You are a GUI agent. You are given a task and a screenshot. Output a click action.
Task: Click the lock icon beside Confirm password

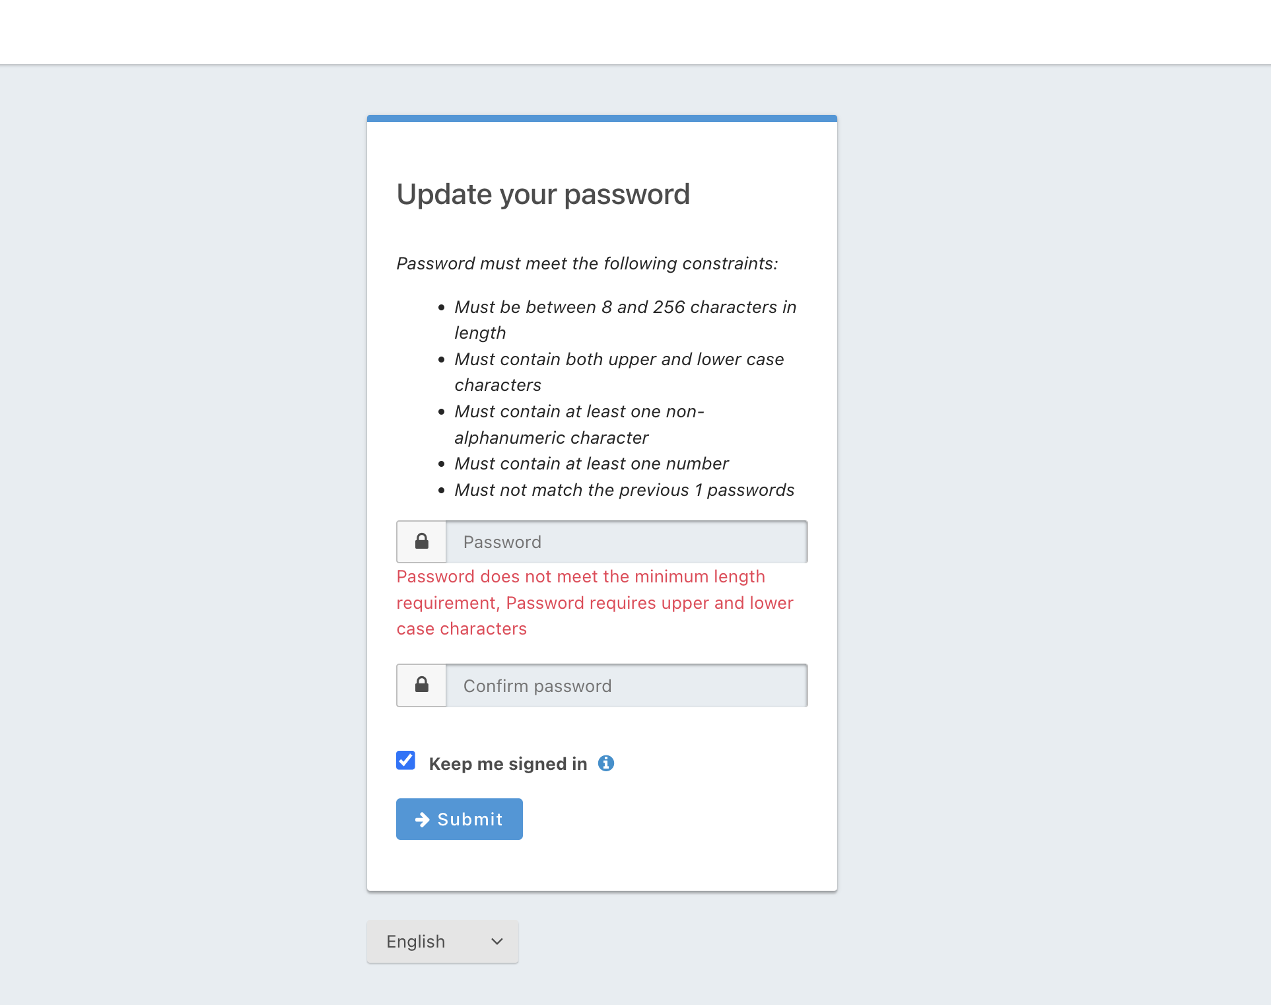421,685
